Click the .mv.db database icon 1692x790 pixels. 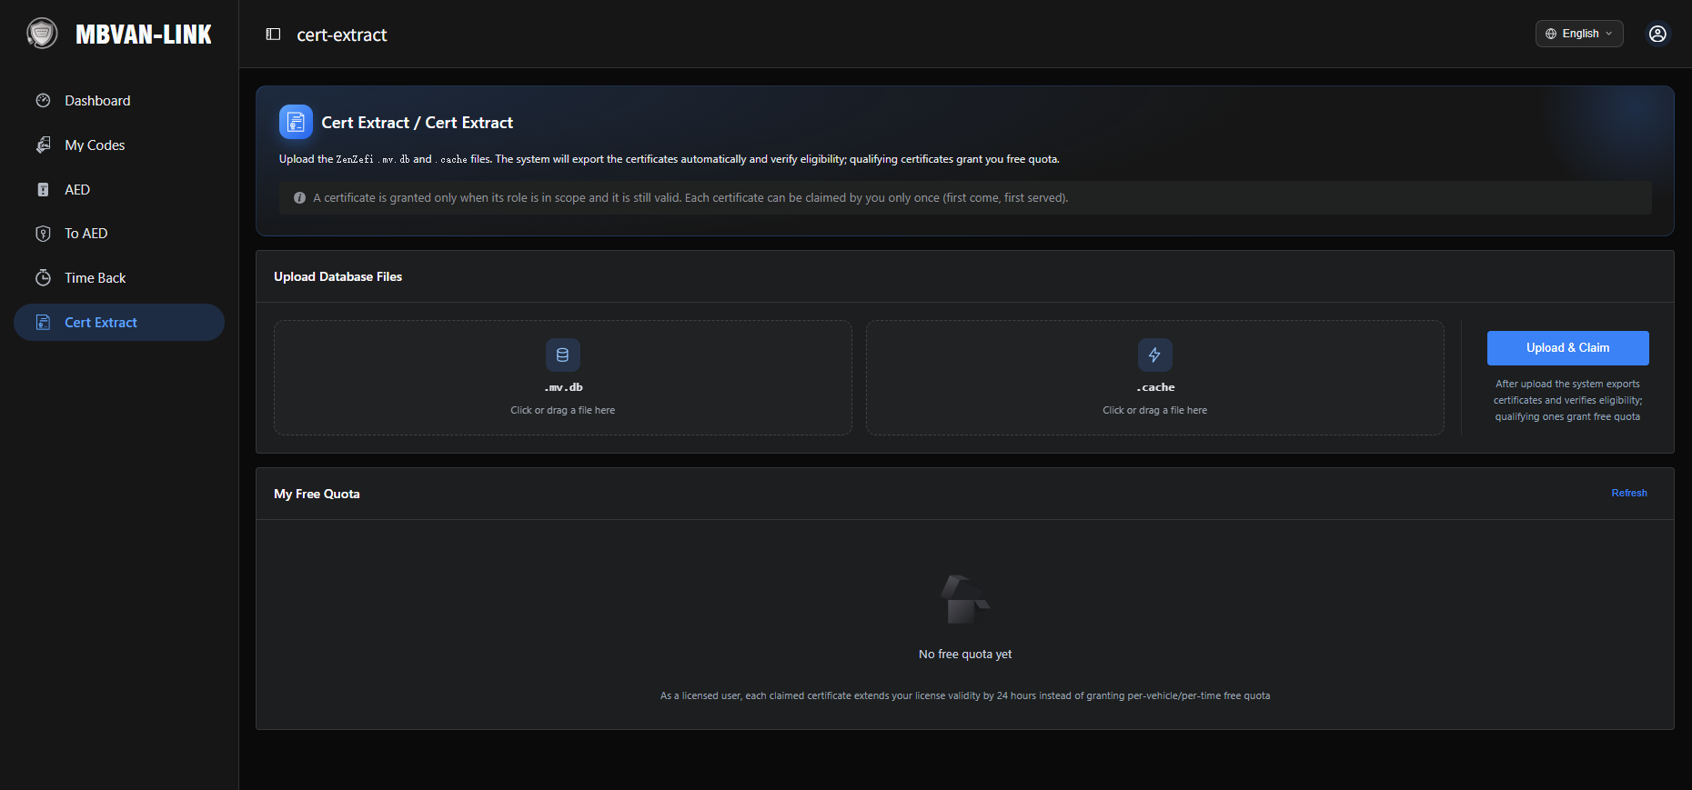(x=562, y=355)
